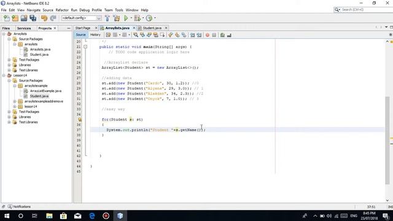Screen dimensions: 393x221
Task: Click Find Previous Occurrence icon
Action: tap(142, 35)
